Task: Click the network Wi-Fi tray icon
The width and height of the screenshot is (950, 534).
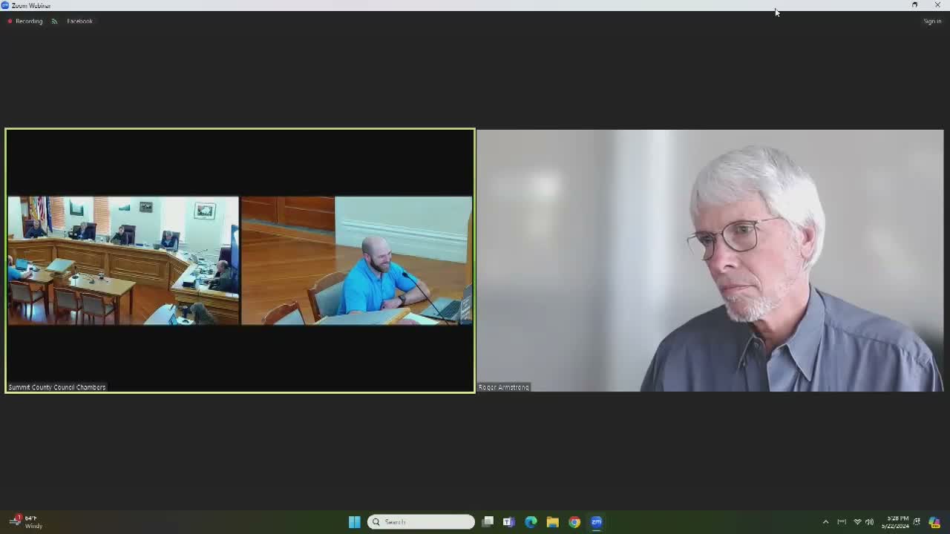Action: (857, 522)
